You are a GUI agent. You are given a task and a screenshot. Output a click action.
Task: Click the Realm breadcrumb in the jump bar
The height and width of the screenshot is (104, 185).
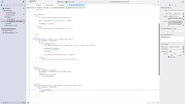coord(46,8)
